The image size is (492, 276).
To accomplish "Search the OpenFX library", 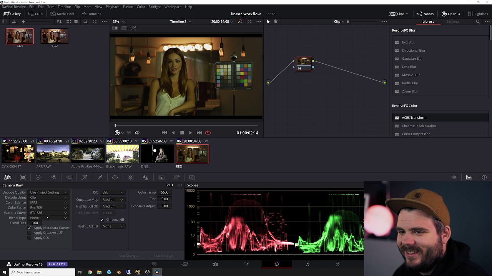I will (478, 21).
